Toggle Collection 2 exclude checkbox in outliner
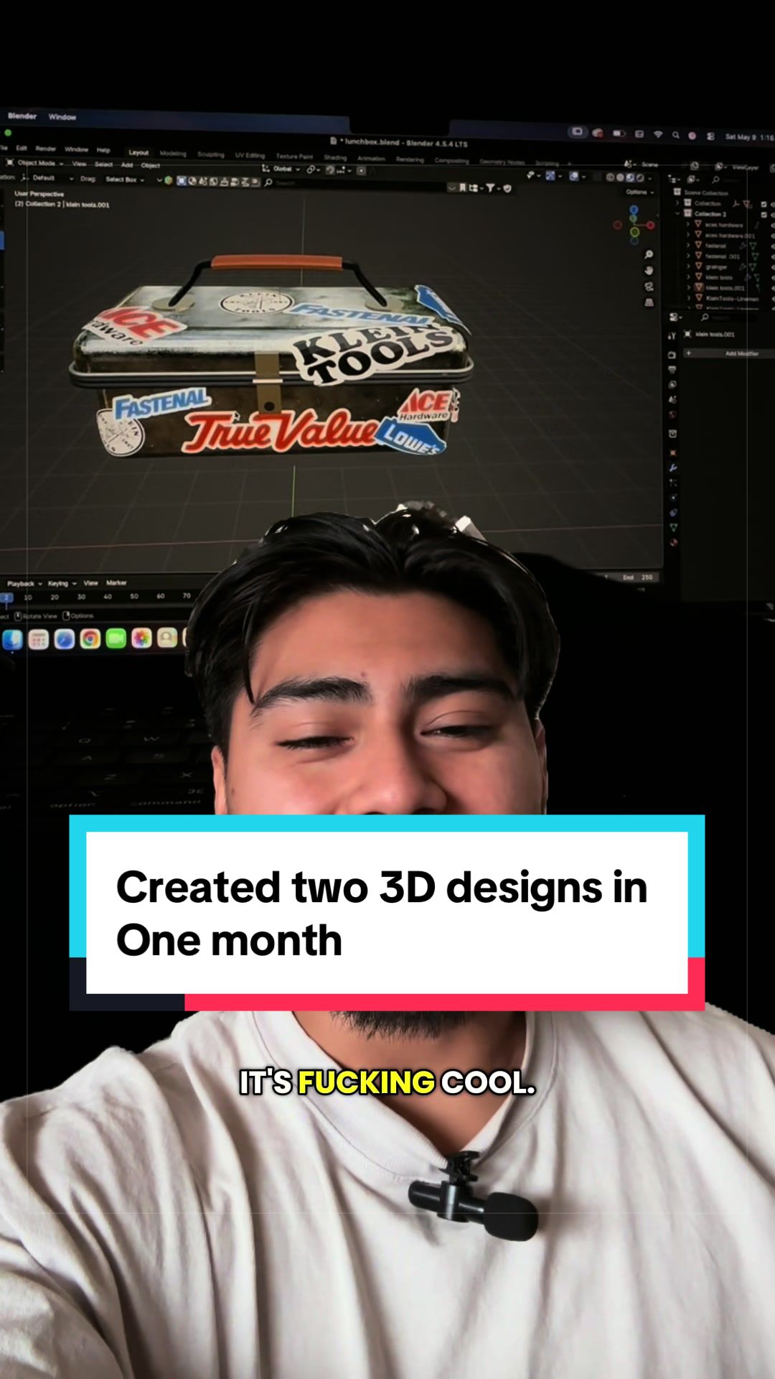775x1379 pixels. tap(764, 215)
